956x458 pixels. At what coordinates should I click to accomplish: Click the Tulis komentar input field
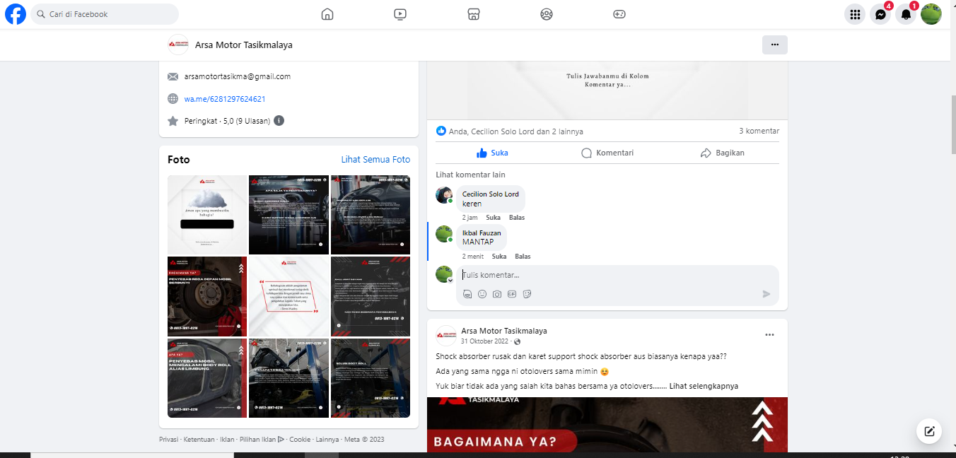617,275
